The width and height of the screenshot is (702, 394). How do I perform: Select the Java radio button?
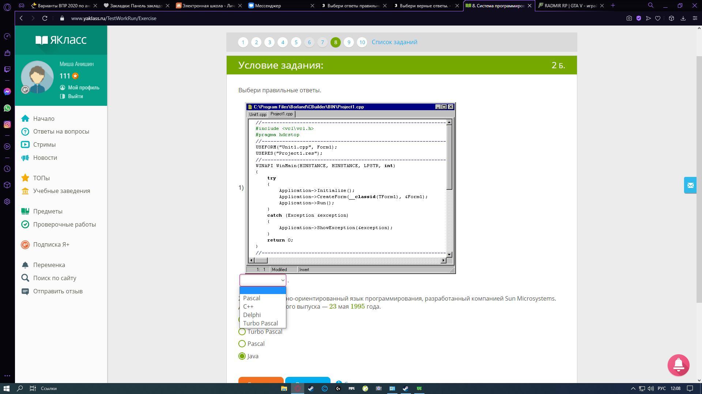pyautogui.click(x=242, y=356)
